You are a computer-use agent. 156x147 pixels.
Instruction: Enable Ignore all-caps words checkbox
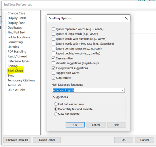tap(53, 34)
